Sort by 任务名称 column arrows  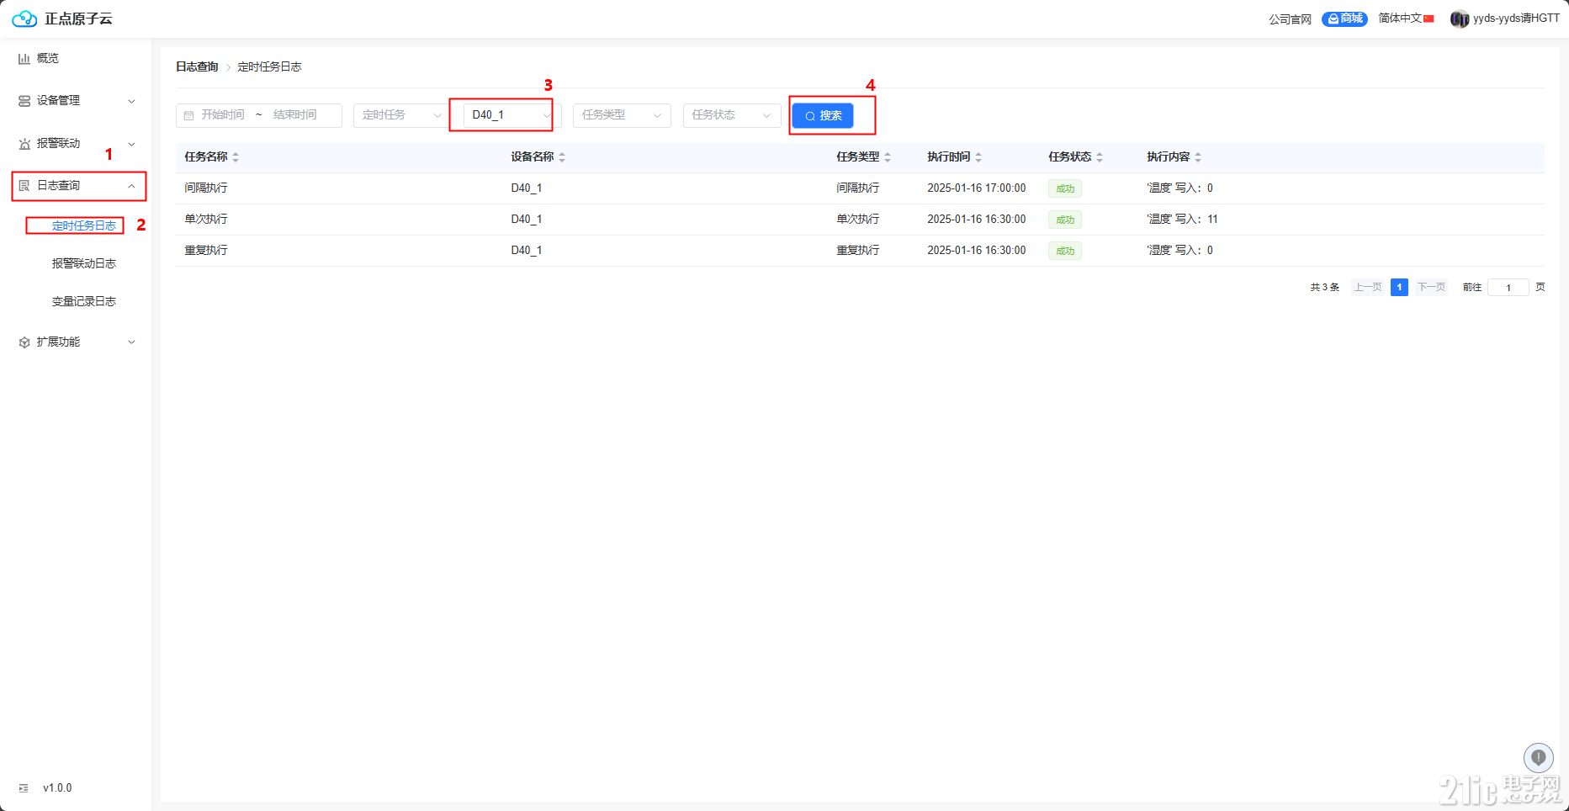coord(236,157)
